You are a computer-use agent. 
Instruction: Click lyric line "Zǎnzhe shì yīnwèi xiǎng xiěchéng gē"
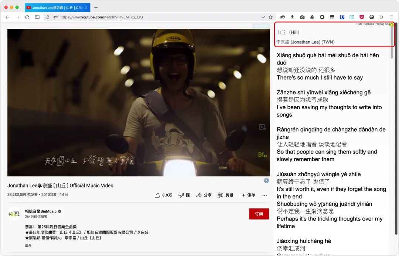pyautogui.click(x=324, y=92)
